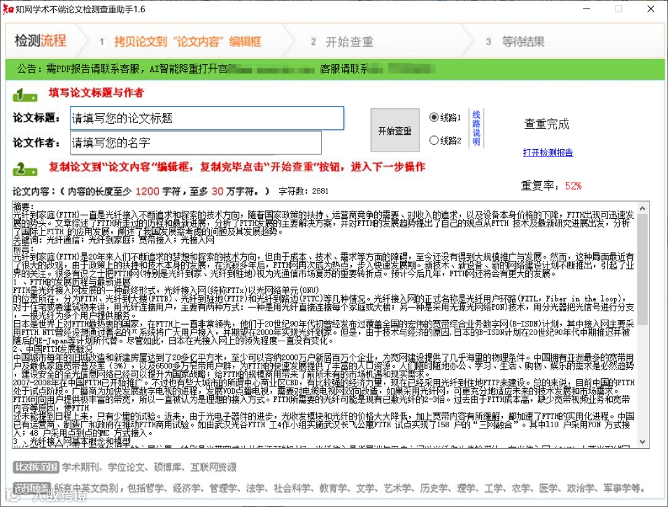Image resolution: width=668 pixels, height=507 pixels.
Task: Click the 比对库范围 label badge
Action: tap(36, 467)
